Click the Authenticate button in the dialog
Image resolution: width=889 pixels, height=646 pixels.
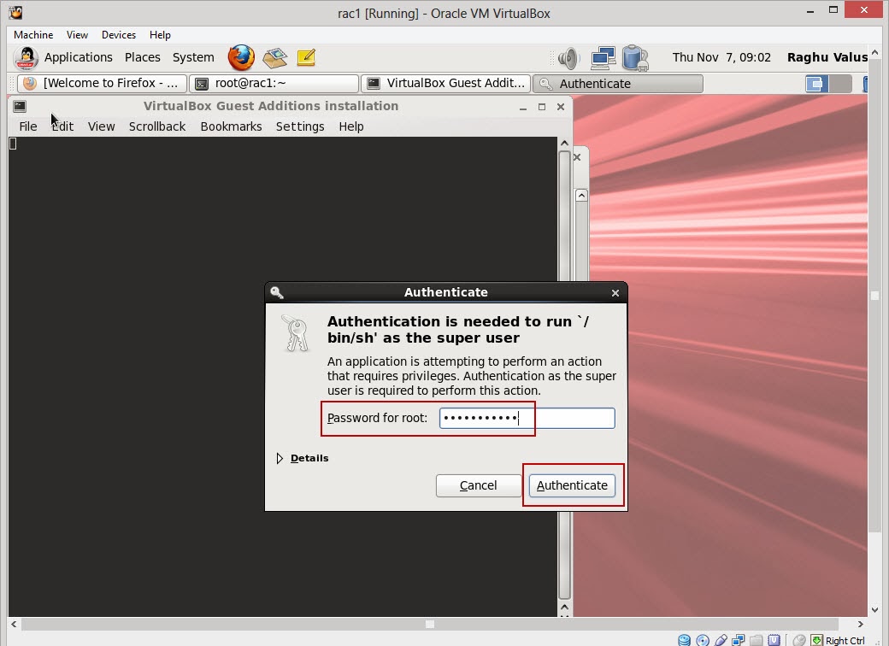point(571,485)
